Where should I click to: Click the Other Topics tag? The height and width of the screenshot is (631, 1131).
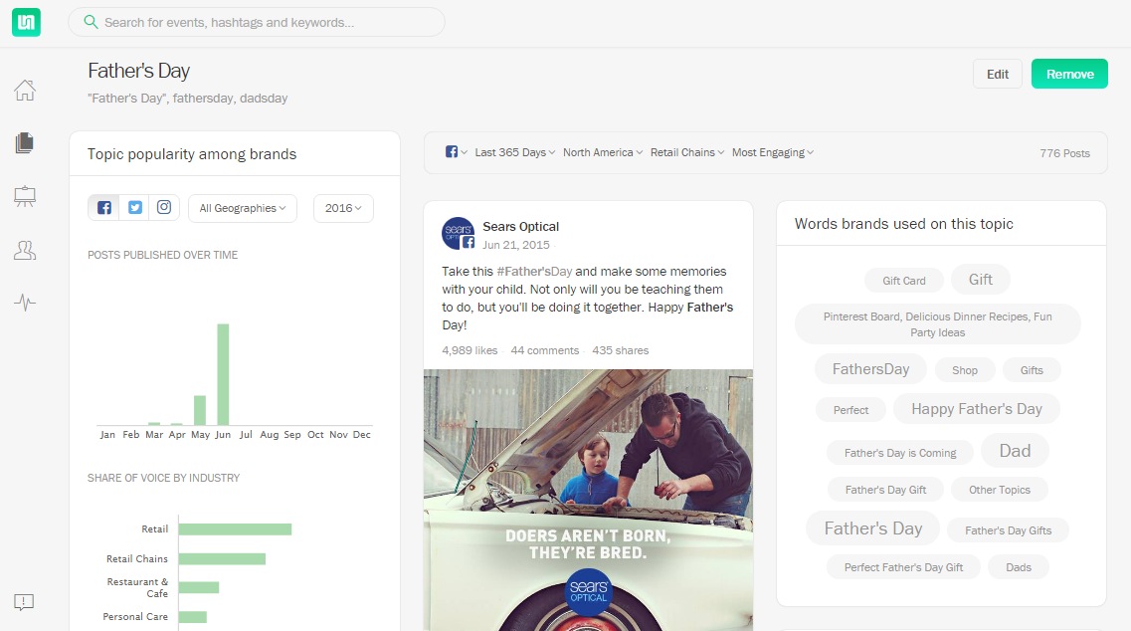999,490
